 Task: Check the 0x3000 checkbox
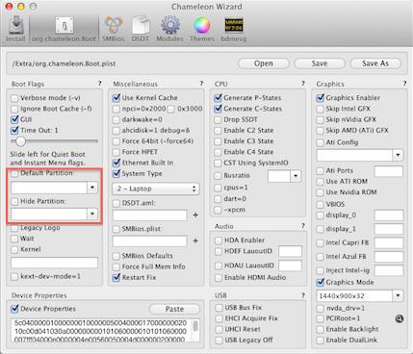[x=171, y=109]
